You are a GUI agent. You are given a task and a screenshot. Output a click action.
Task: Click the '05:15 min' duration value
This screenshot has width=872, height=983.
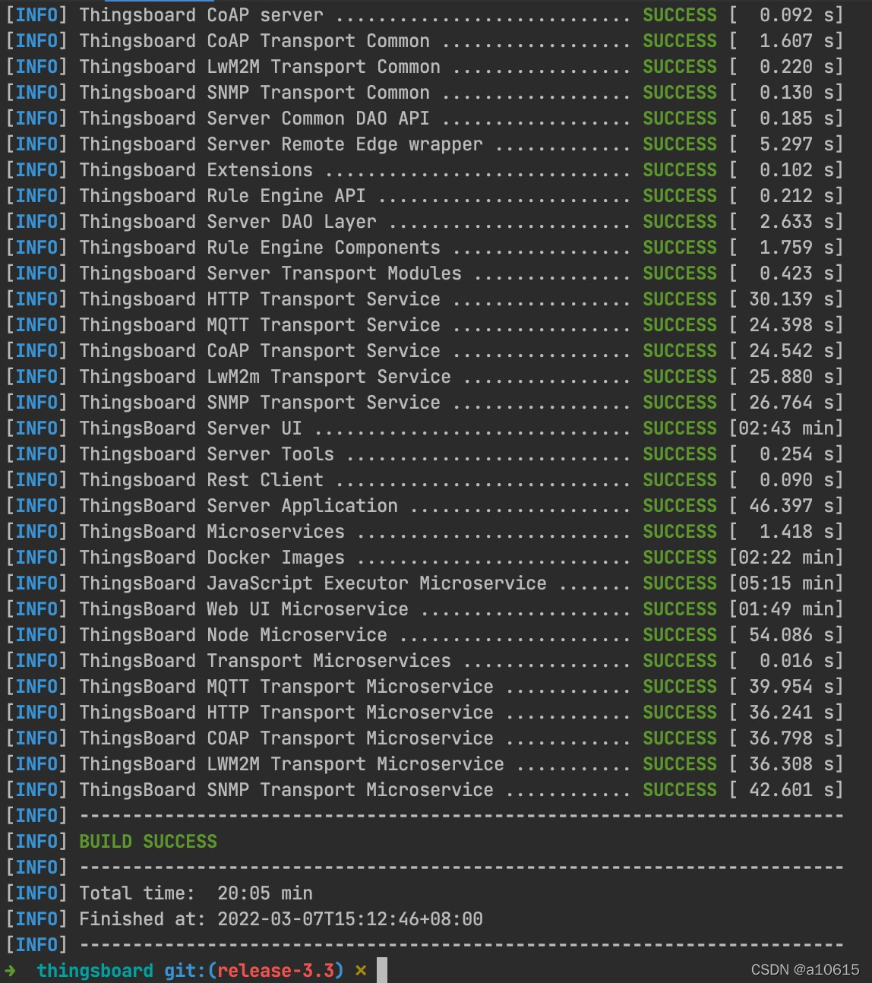786,583
